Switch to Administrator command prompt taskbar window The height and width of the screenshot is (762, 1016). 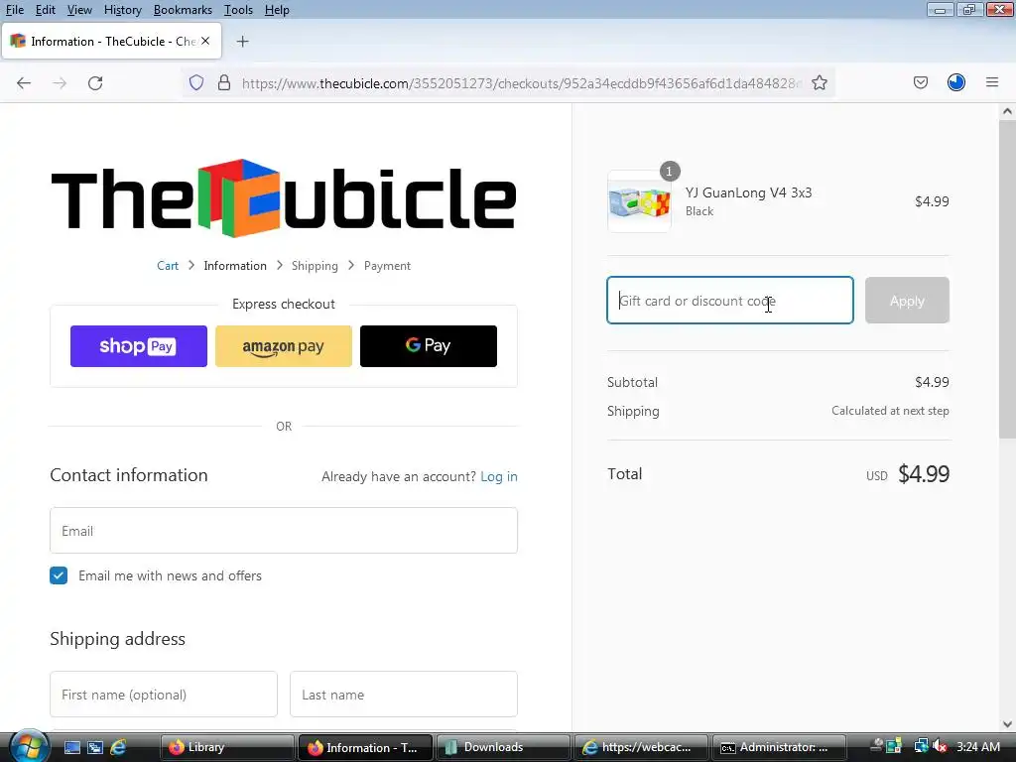[x=779, y=747]
